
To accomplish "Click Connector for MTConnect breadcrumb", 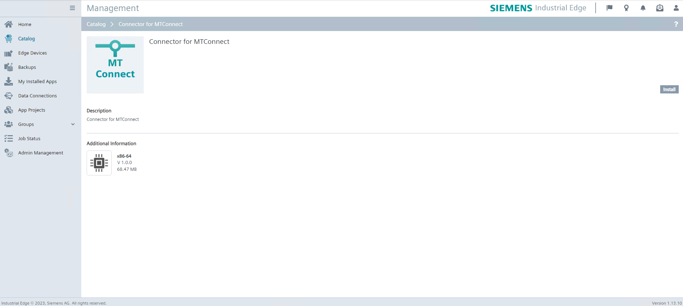I will point(151,24).
